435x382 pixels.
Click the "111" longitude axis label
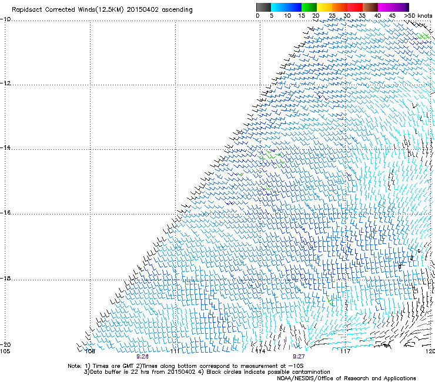click(x=175, y=351)
